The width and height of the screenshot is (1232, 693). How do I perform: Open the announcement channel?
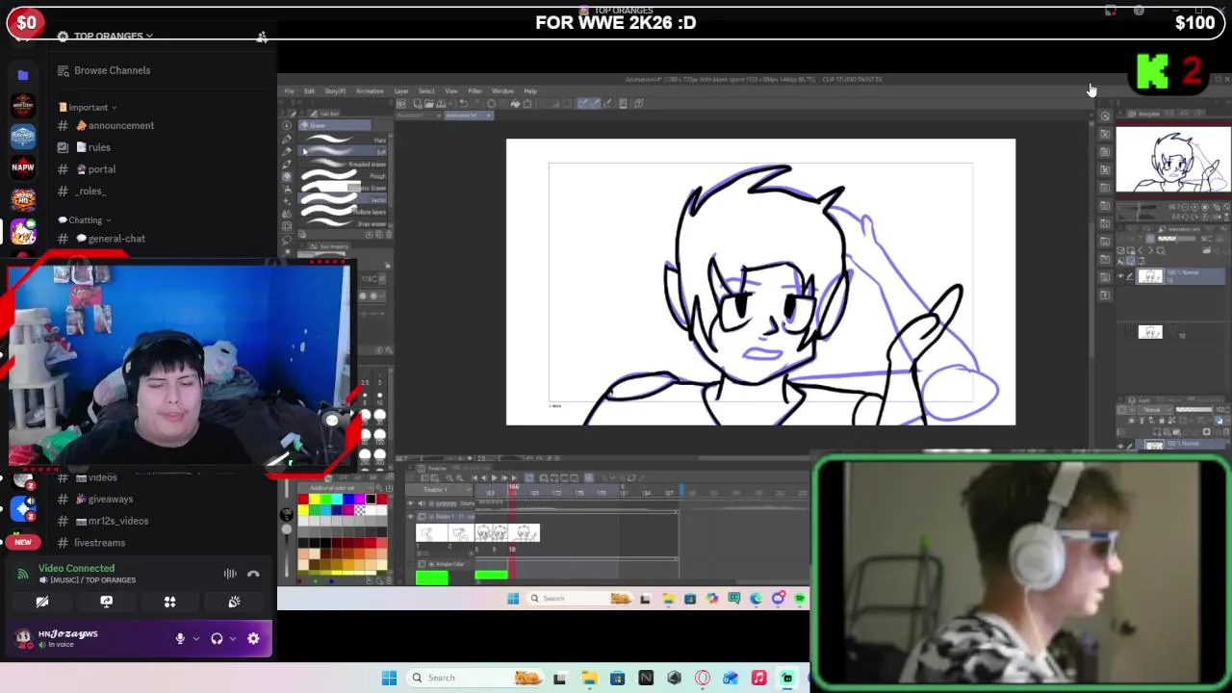coord(106,125)
